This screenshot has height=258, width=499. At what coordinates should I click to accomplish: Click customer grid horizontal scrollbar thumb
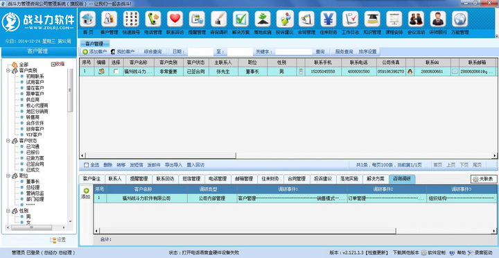pyautogui.click(x=160, y=156)
